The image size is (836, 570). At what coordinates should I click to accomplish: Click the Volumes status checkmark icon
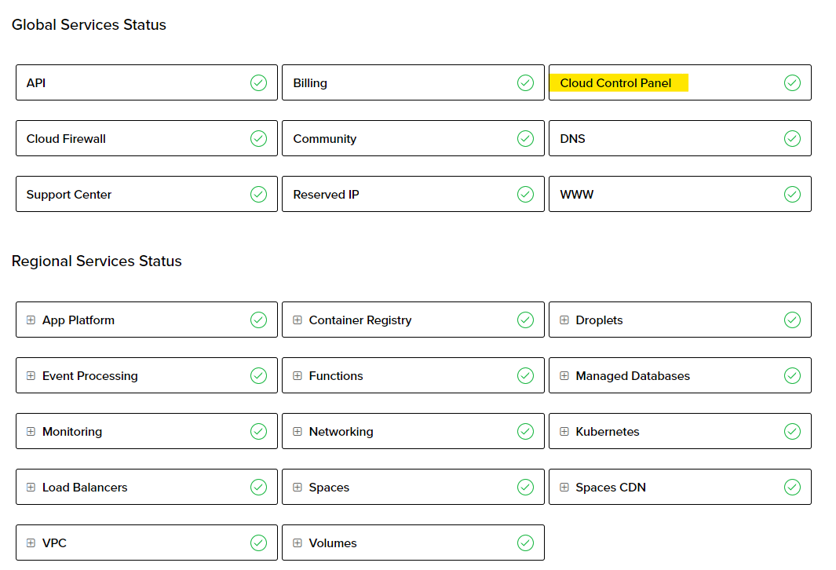[x=525, y=543]
